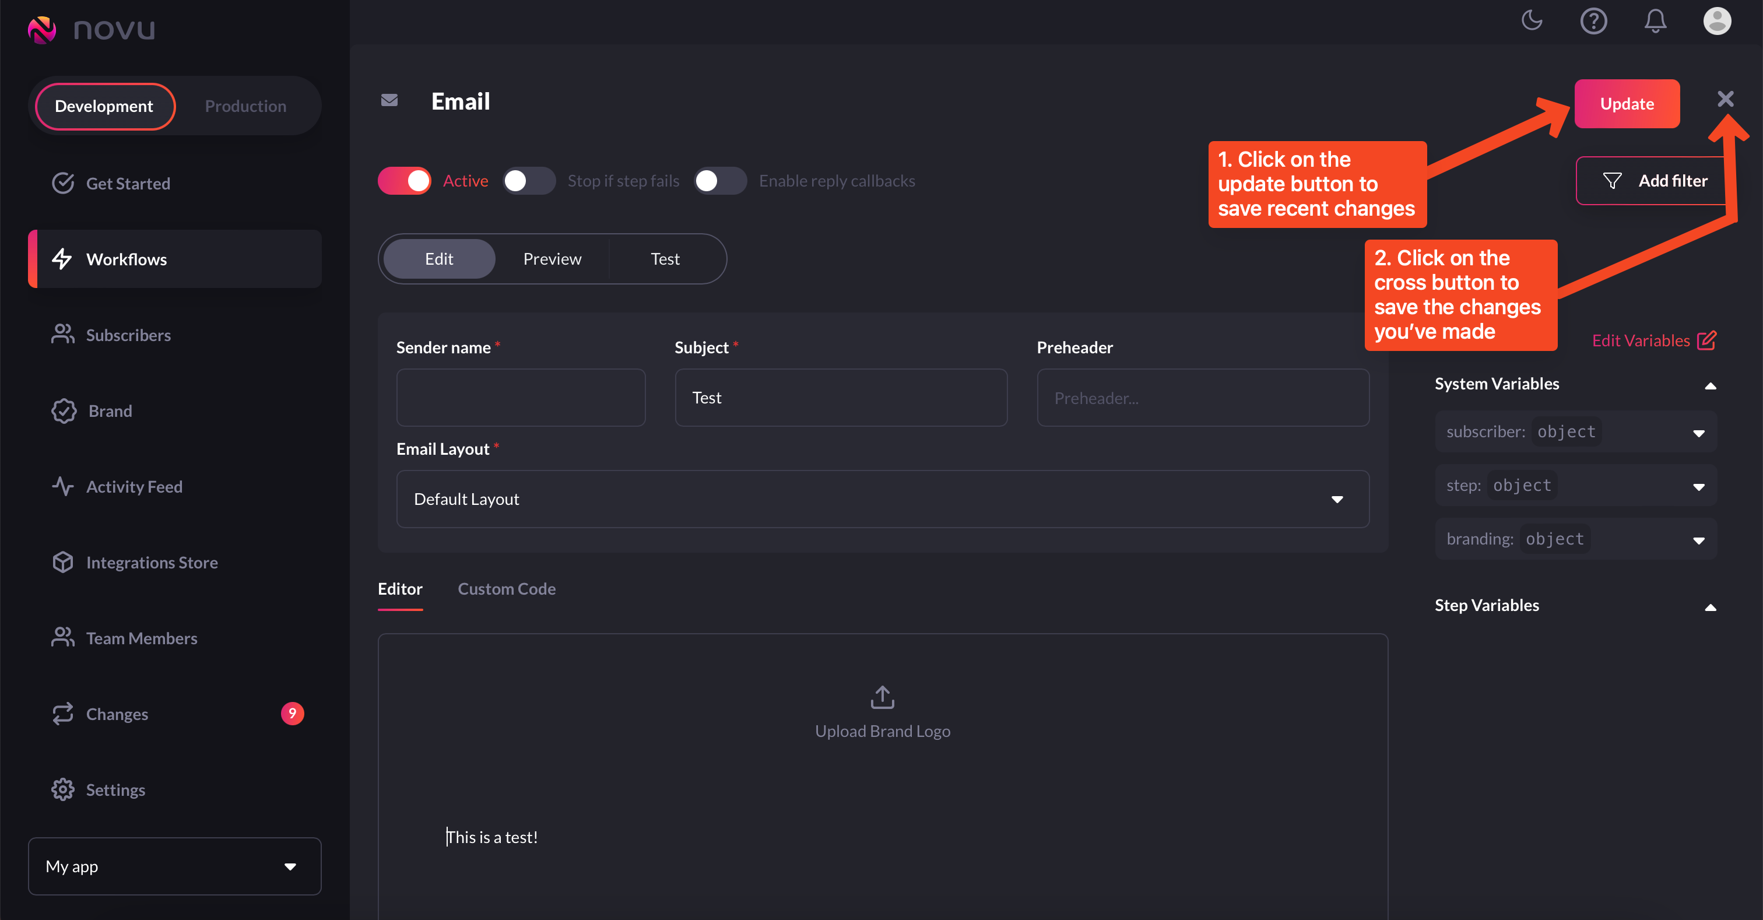The height and width of the screenshot is (920, 1763).
Task: Turn off the Active toggle
Action: 405,181
